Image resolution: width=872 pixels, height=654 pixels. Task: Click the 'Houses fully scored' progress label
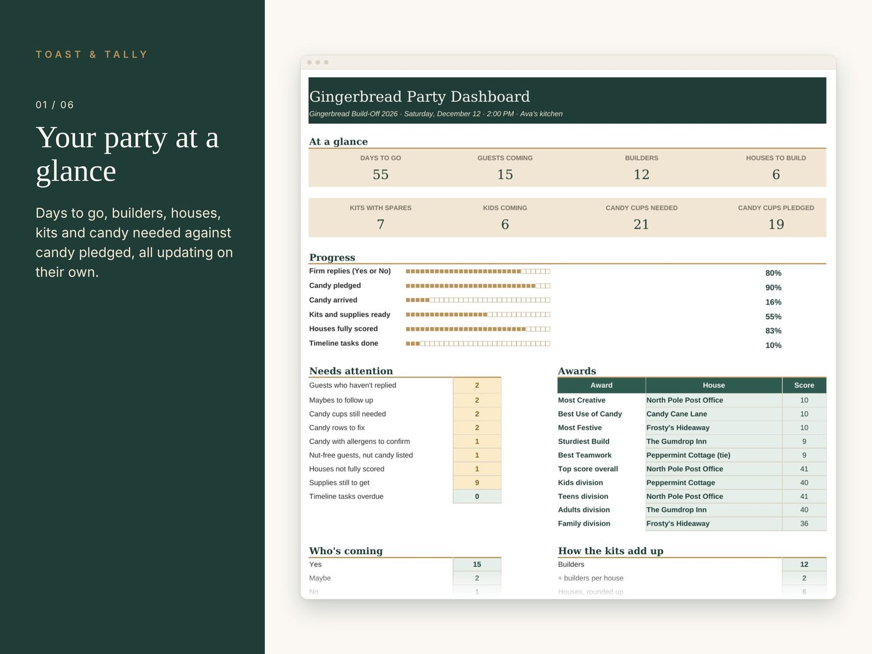click(x=343, y=329)
